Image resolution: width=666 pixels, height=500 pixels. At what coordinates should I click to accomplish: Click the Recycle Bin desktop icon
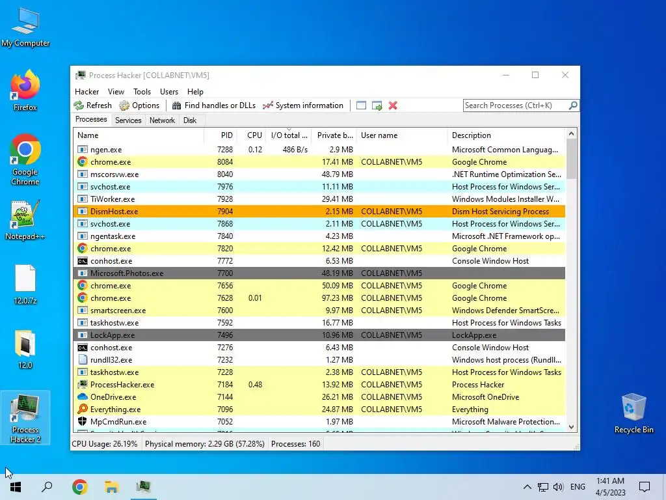[633, 413]
